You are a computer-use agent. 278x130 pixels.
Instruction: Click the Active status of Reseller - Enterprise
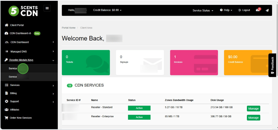(x=139, y=117)
